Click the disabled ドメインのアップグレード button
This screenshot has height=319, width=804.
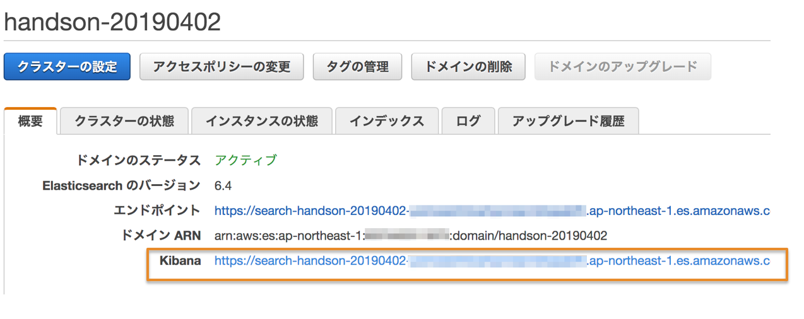pyautogui.click(x=623, y=66)
